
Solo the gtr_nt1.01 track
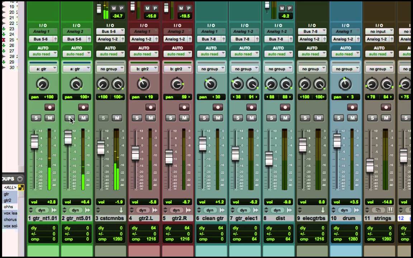point(36,118)
